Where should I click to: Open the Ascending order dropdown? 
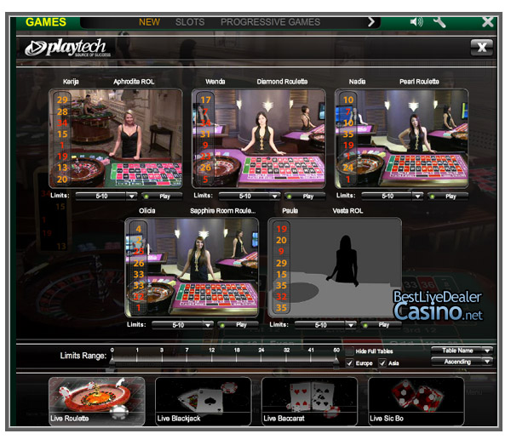coord(462,362)
